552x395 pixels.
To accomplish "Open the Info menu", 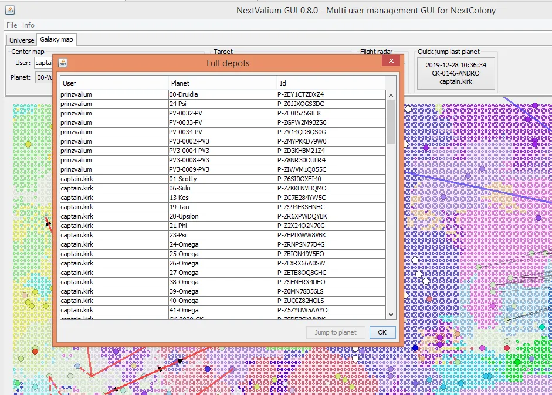I will pos(28,25).
